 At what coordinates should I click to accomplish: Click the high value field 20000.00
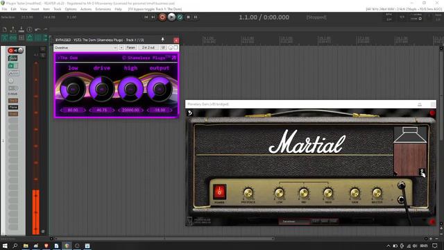pos(130,110)
